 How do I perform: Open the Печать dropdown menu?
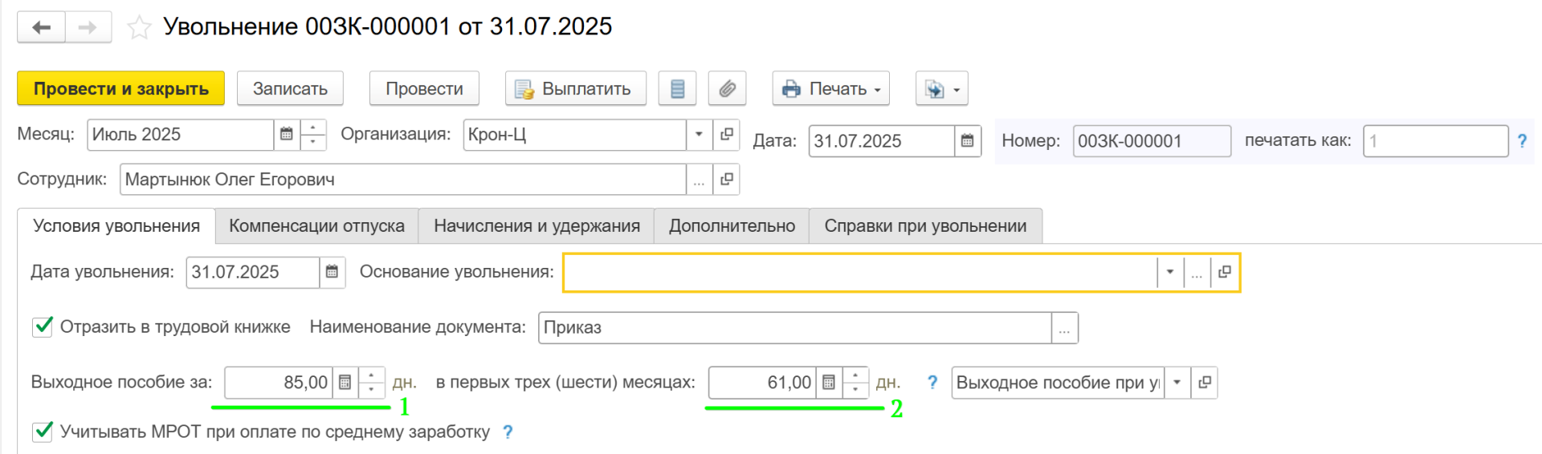[x=830, y=88]
